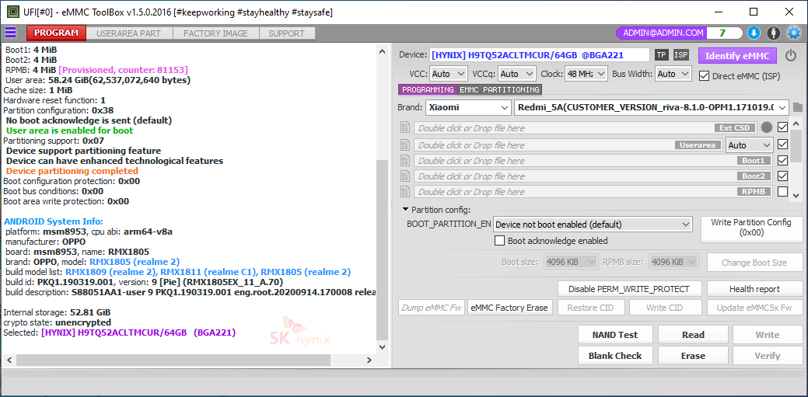Click the ISP badge icon

[x=680, y=55]
